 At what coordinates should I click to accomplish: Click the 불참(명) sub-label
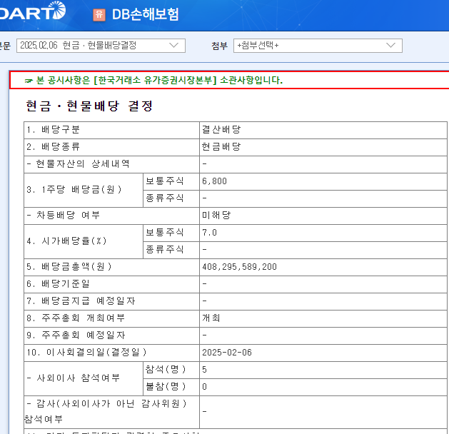(x=166, y=387)
